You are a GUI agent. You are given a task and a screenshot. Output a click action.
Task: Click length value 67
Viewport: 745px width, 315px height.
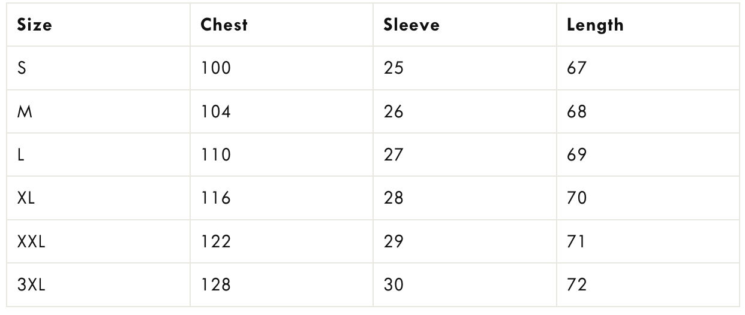coord(576,68)
